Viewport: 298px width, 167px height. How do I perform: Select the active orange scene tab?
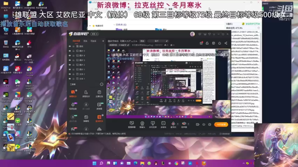[x=76, y=41]
